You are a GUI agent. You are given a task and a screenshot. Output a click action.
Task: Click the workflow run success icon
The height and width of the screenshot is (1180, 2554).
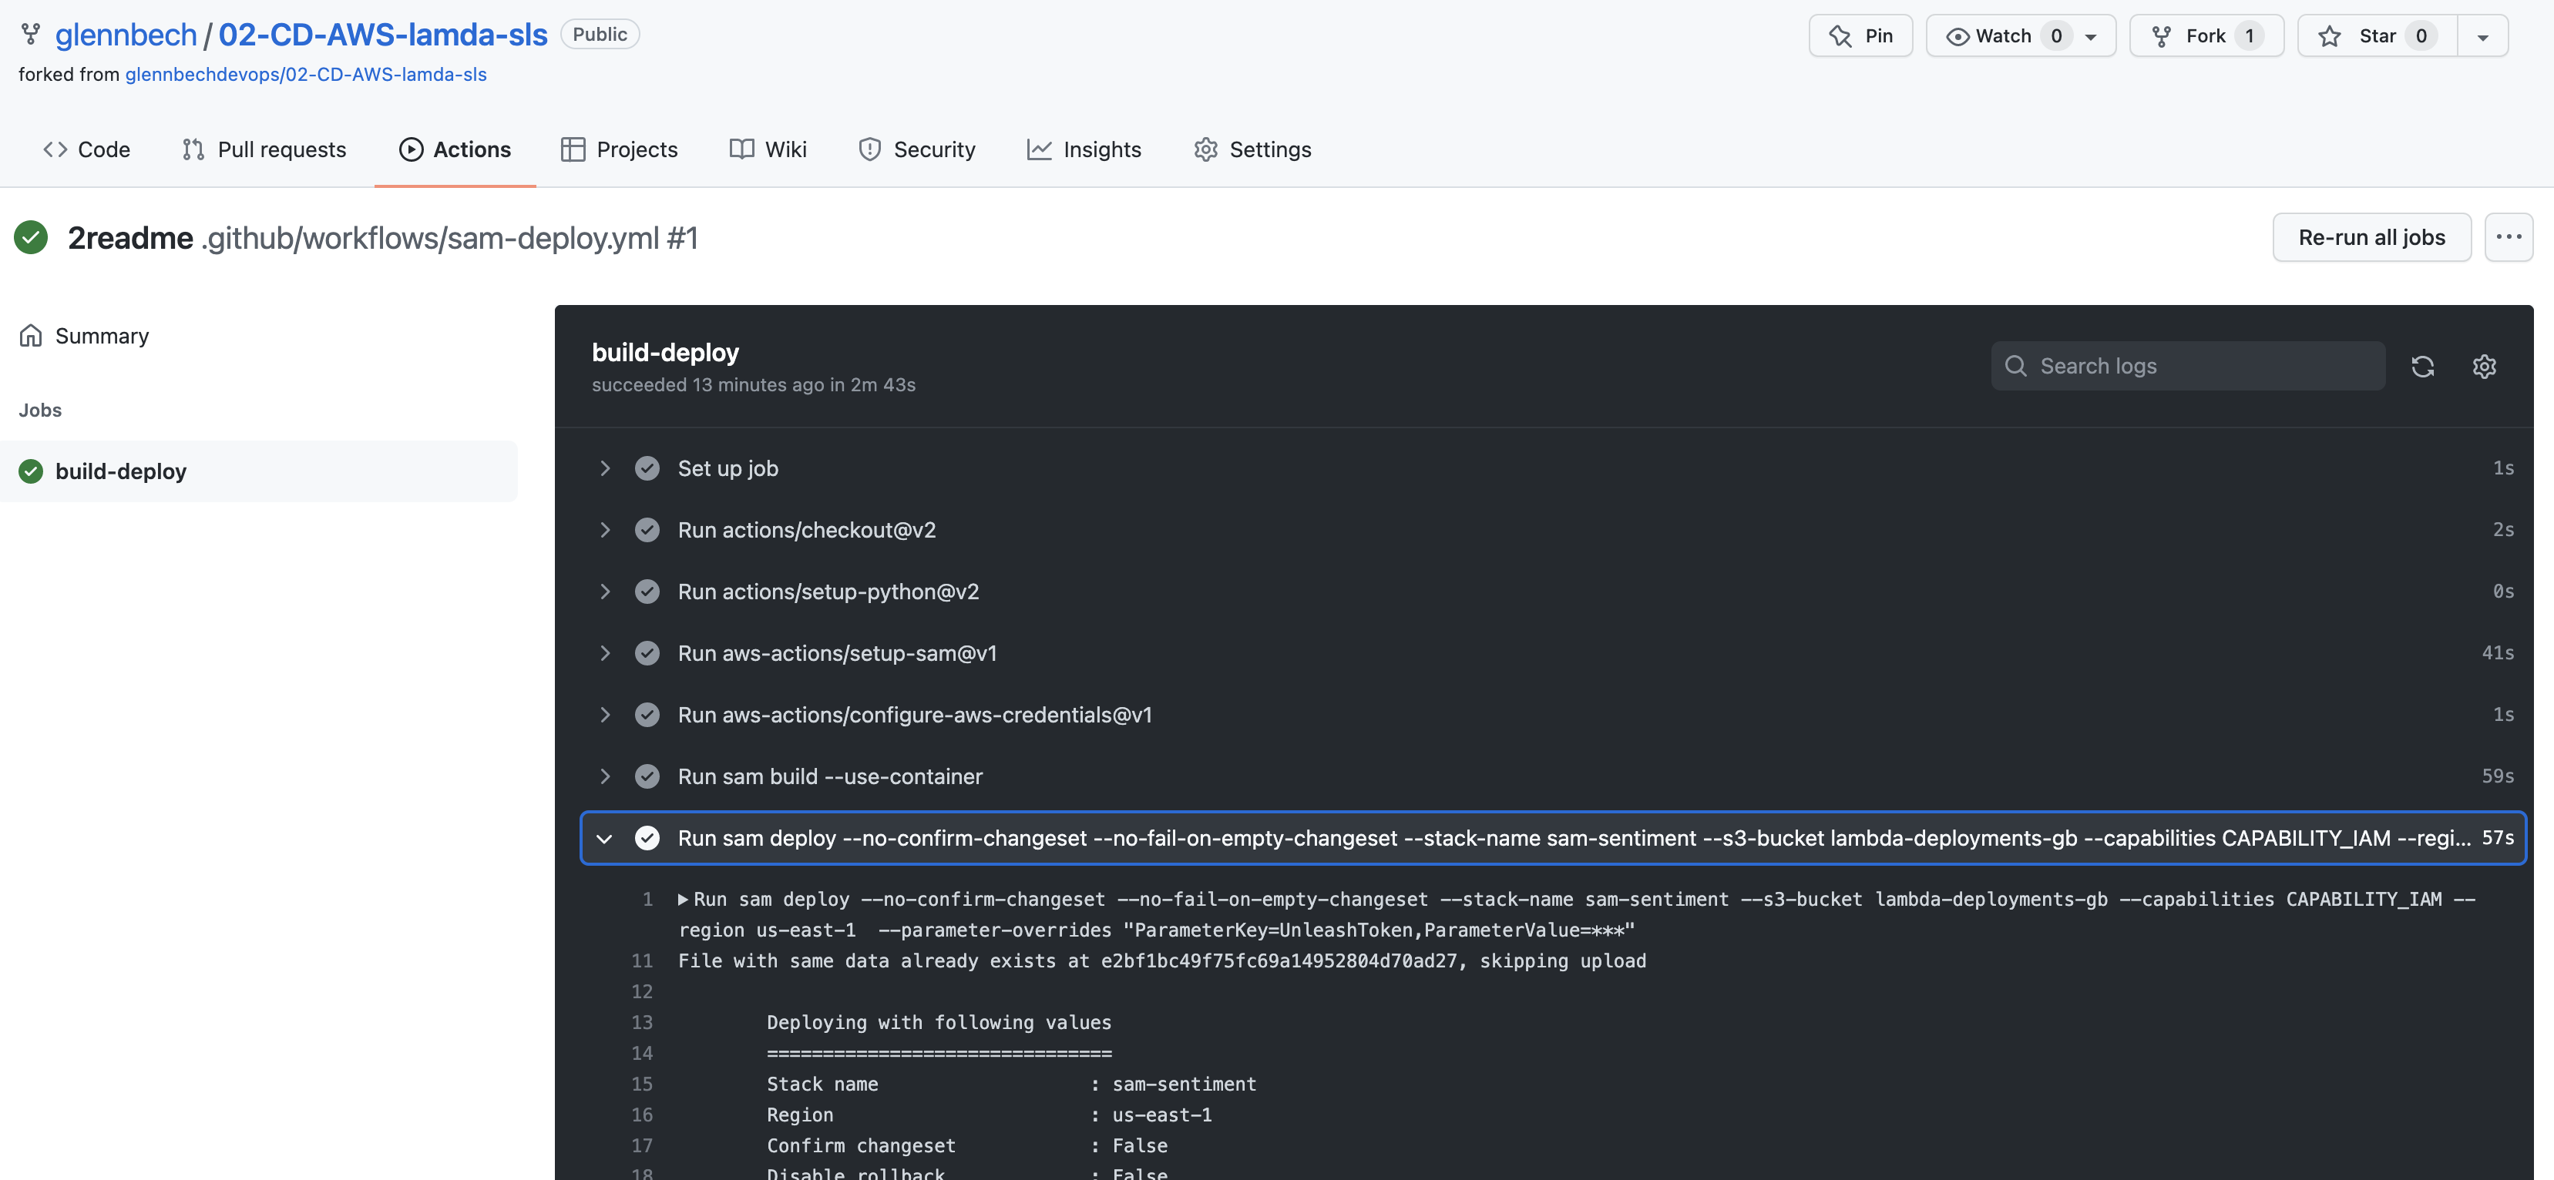pos(31,236)
